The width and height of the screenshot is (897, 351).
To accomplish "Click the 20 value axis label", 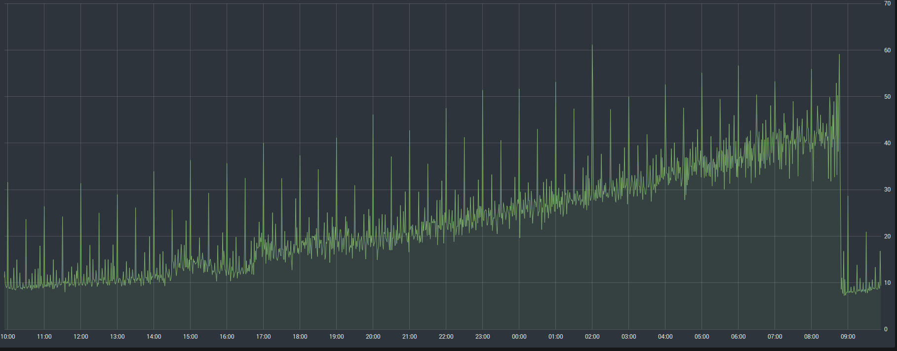I will click(888, 236).
